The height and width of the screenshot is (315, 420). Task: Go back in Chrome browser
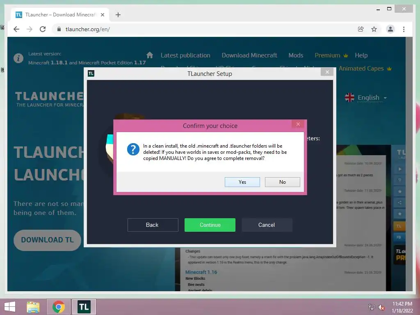pos(16,29)
